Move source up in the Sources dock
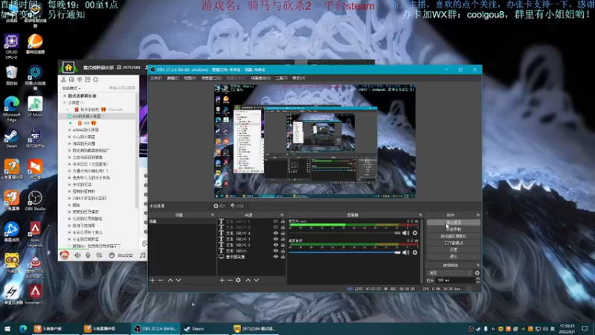Viewport: 595px width, 335px height. (248, 280)
